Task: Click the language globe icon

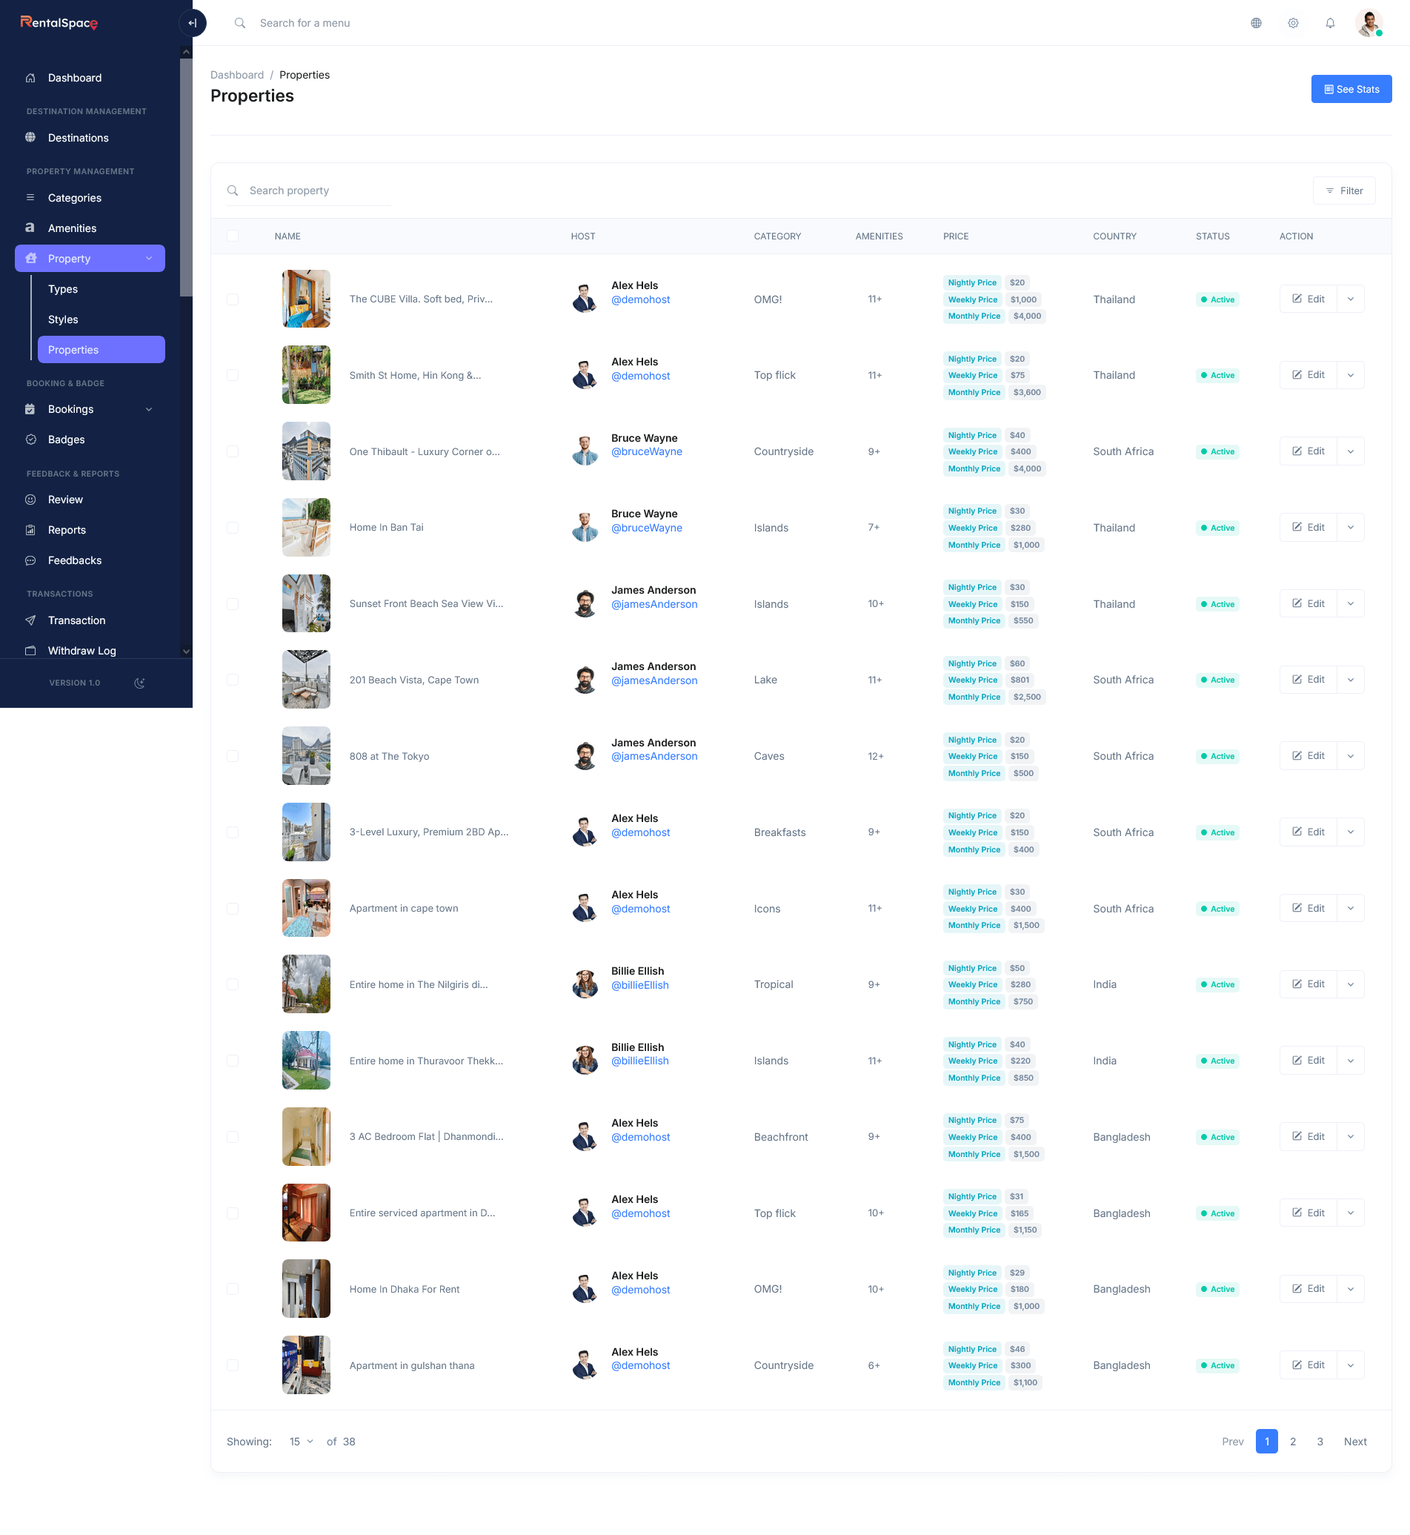Action: tap(1256, 23)
